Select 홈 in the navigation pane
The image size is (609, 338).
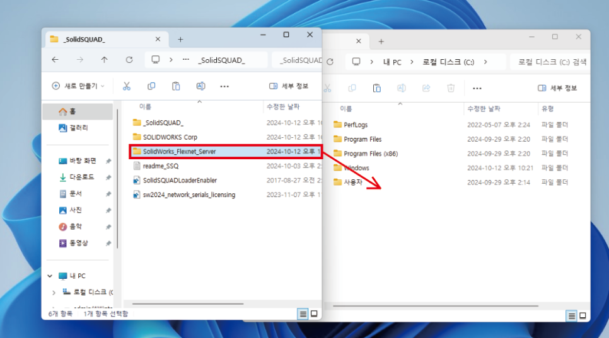(x=78, y=111)
